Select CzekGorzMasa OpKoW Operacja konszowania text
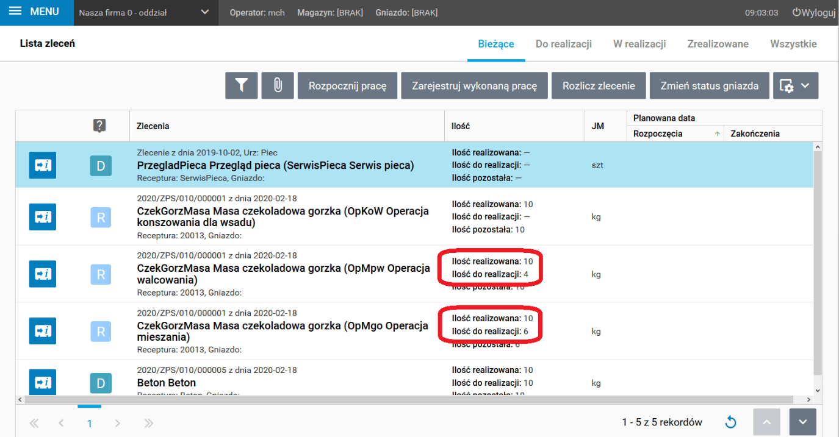Image resolution: width=839 pixels, height=437 pixels. click(283, 217)
